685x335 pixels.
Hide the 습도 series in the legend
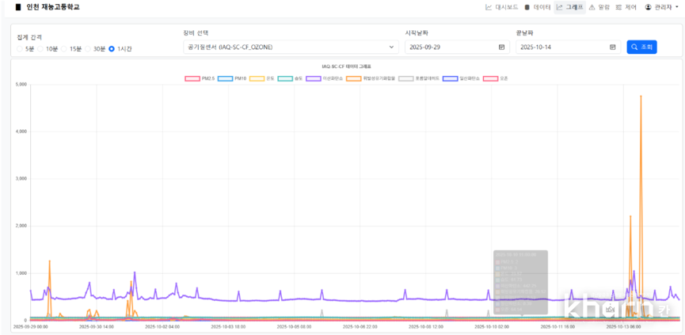click(291, 78)
